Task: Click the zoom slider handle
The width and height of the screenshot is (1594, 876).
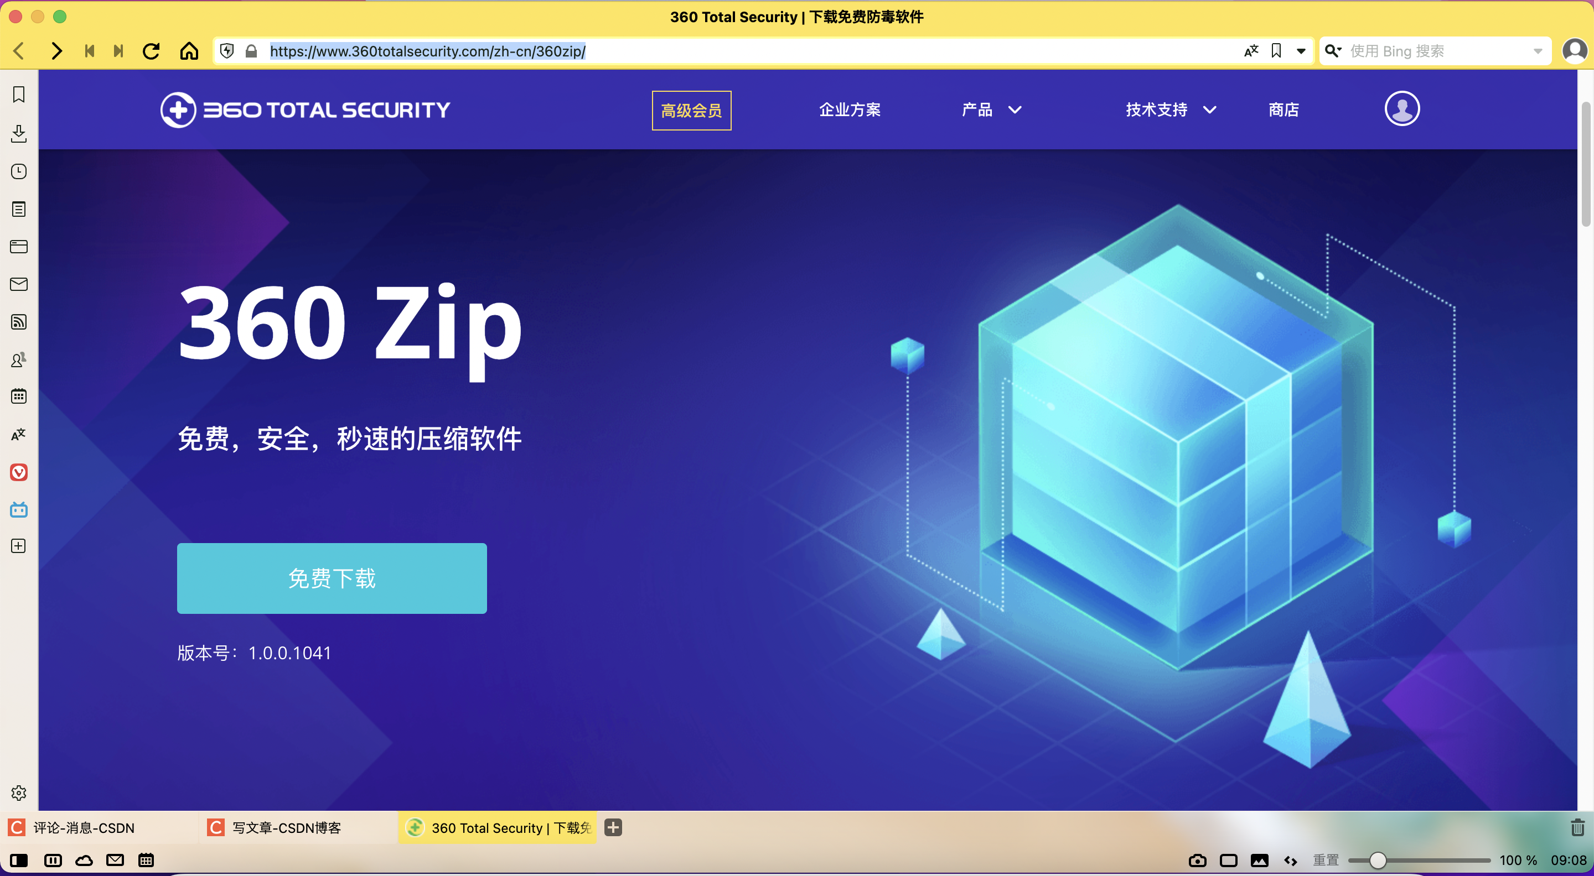Action: 1378,860
